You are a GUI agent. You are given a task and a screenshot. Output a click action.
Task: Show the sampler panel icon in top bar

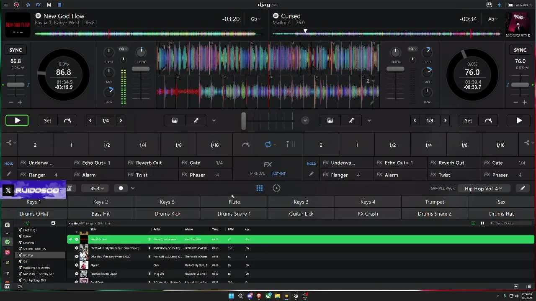pos(59,5)
